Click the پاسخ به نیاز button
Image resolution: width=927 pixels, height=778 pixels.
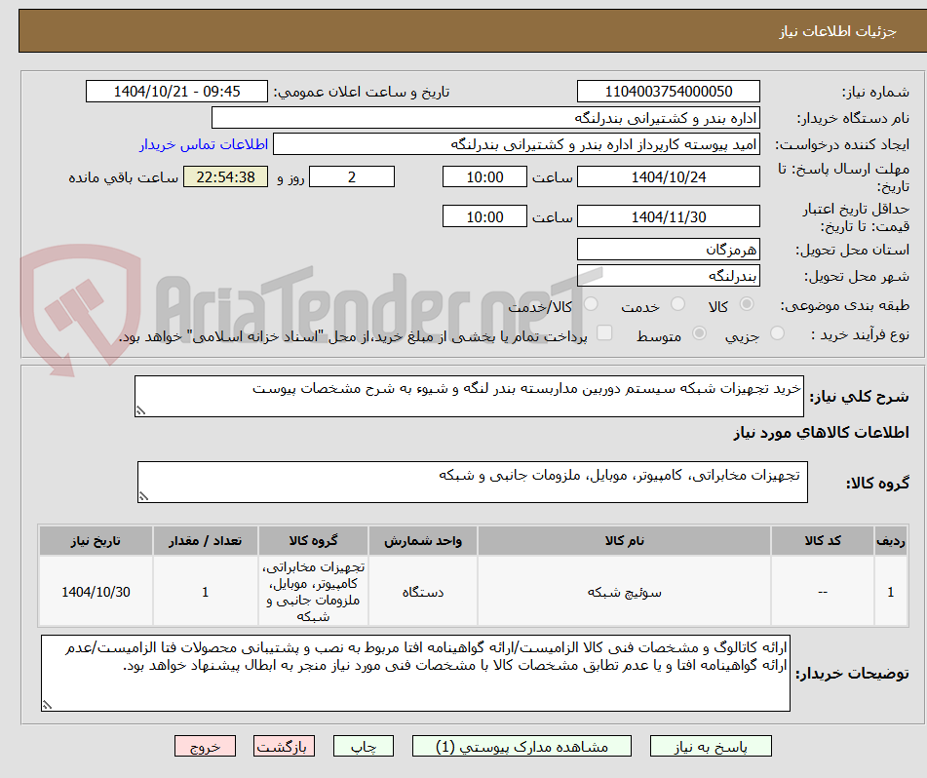711,746
